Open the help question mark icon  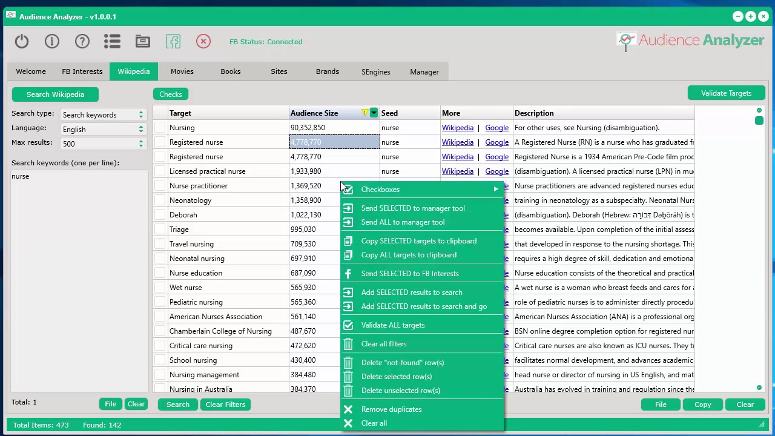pyautogui.click(x=82, y=41)
